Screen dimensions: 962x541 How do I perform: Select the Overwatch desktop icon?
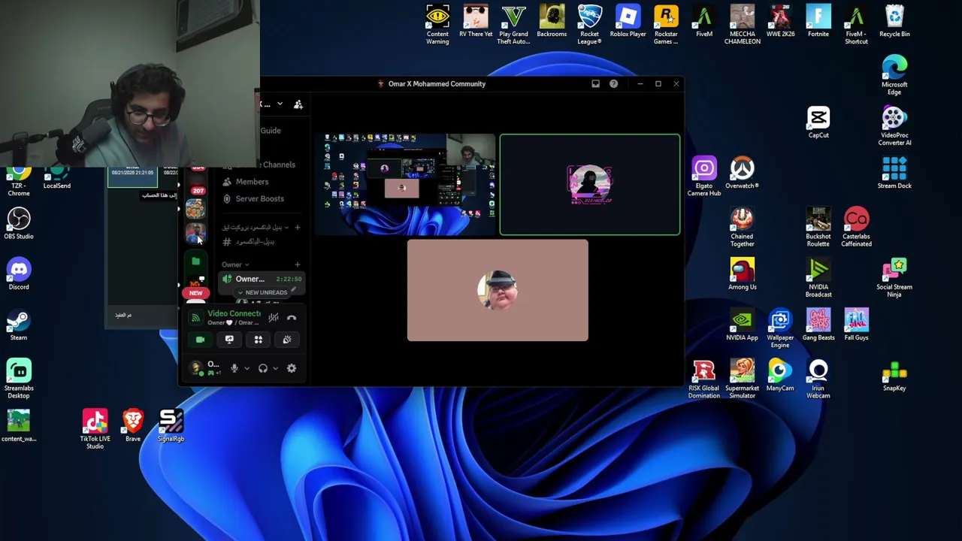(743, 173)
